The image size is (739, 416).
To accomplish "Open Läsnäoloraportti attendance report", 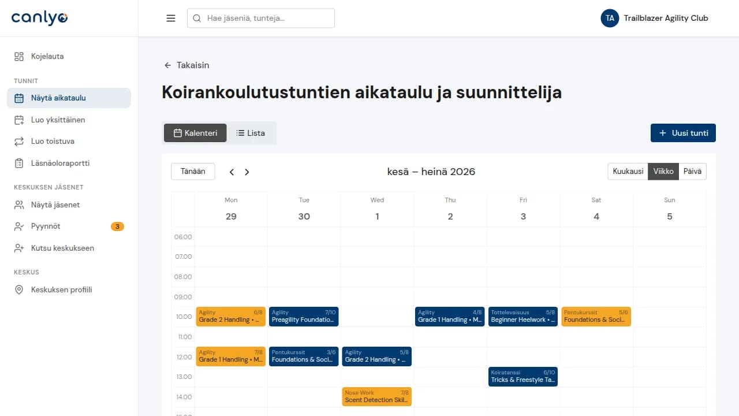I will click(69, 163).
